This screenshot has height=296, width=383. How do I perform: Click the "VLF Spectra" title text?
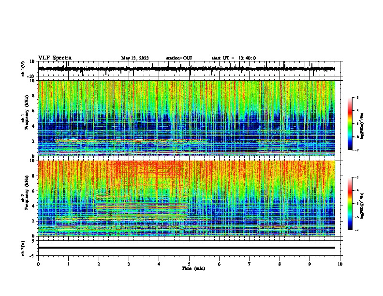click(55, 58)
